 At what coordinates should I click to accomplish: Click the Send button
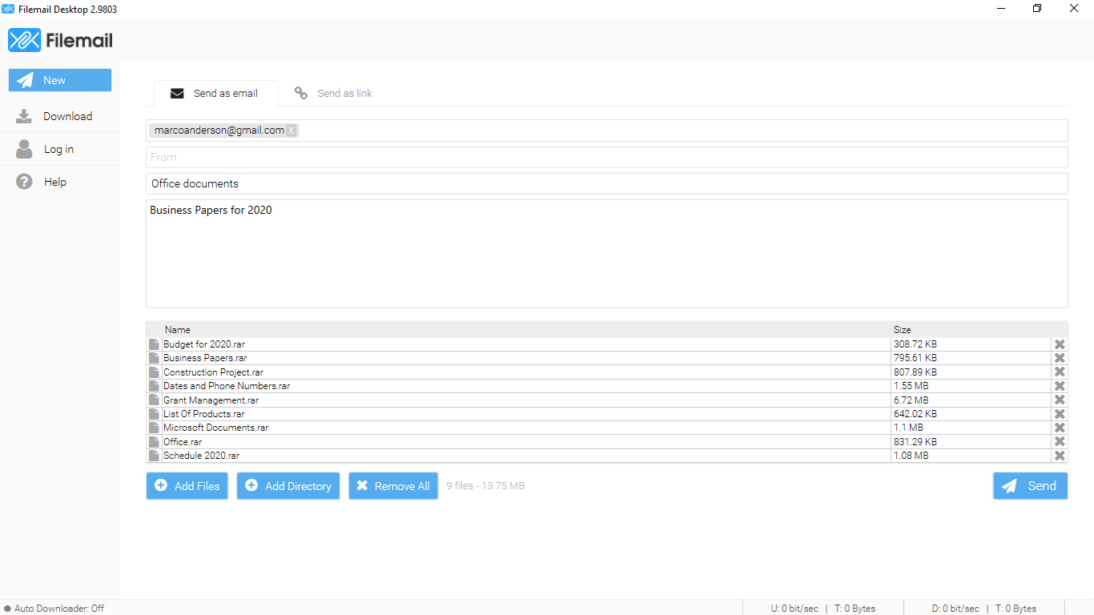point(1031,486)
